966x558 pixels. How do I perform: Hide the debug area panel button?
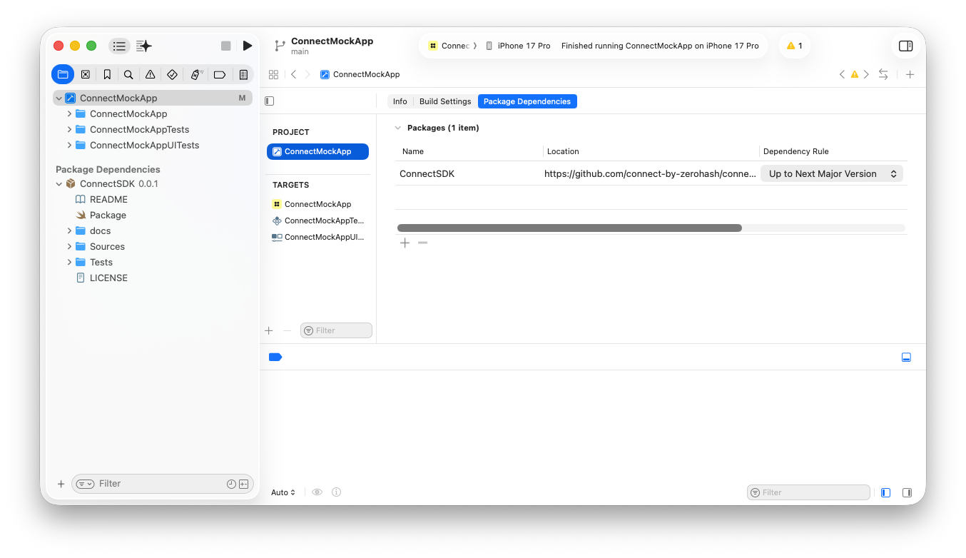(x=906, y=357)
